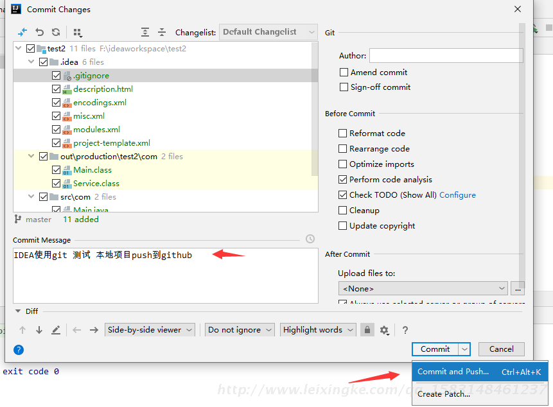Click the Commit button

click(x=435, y=349)
